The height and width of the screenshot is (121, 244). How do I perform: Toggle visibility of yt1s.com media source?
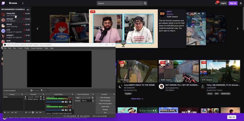pos(41,97)
